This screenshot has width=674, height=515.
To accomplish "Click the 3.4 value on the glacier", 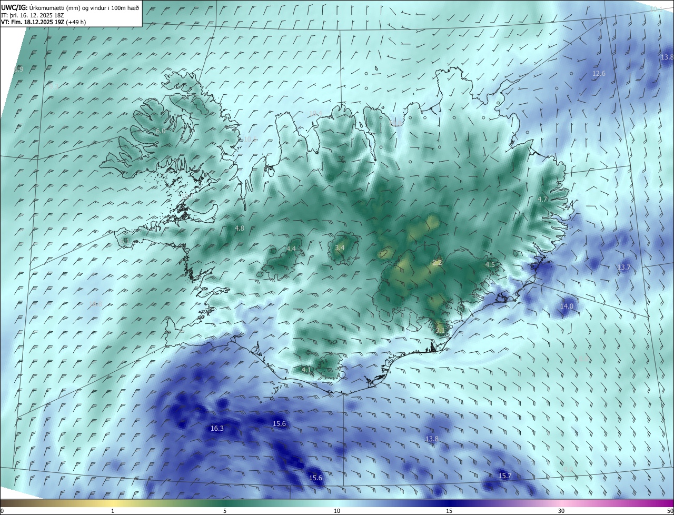I will [340, 247].
